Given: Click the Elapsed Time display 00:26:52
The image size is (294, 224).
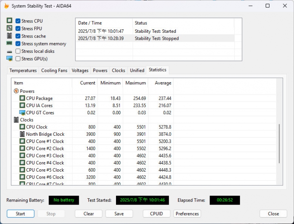Looking at the screenshot, I should pyautogui.click(x=225, y=200).
